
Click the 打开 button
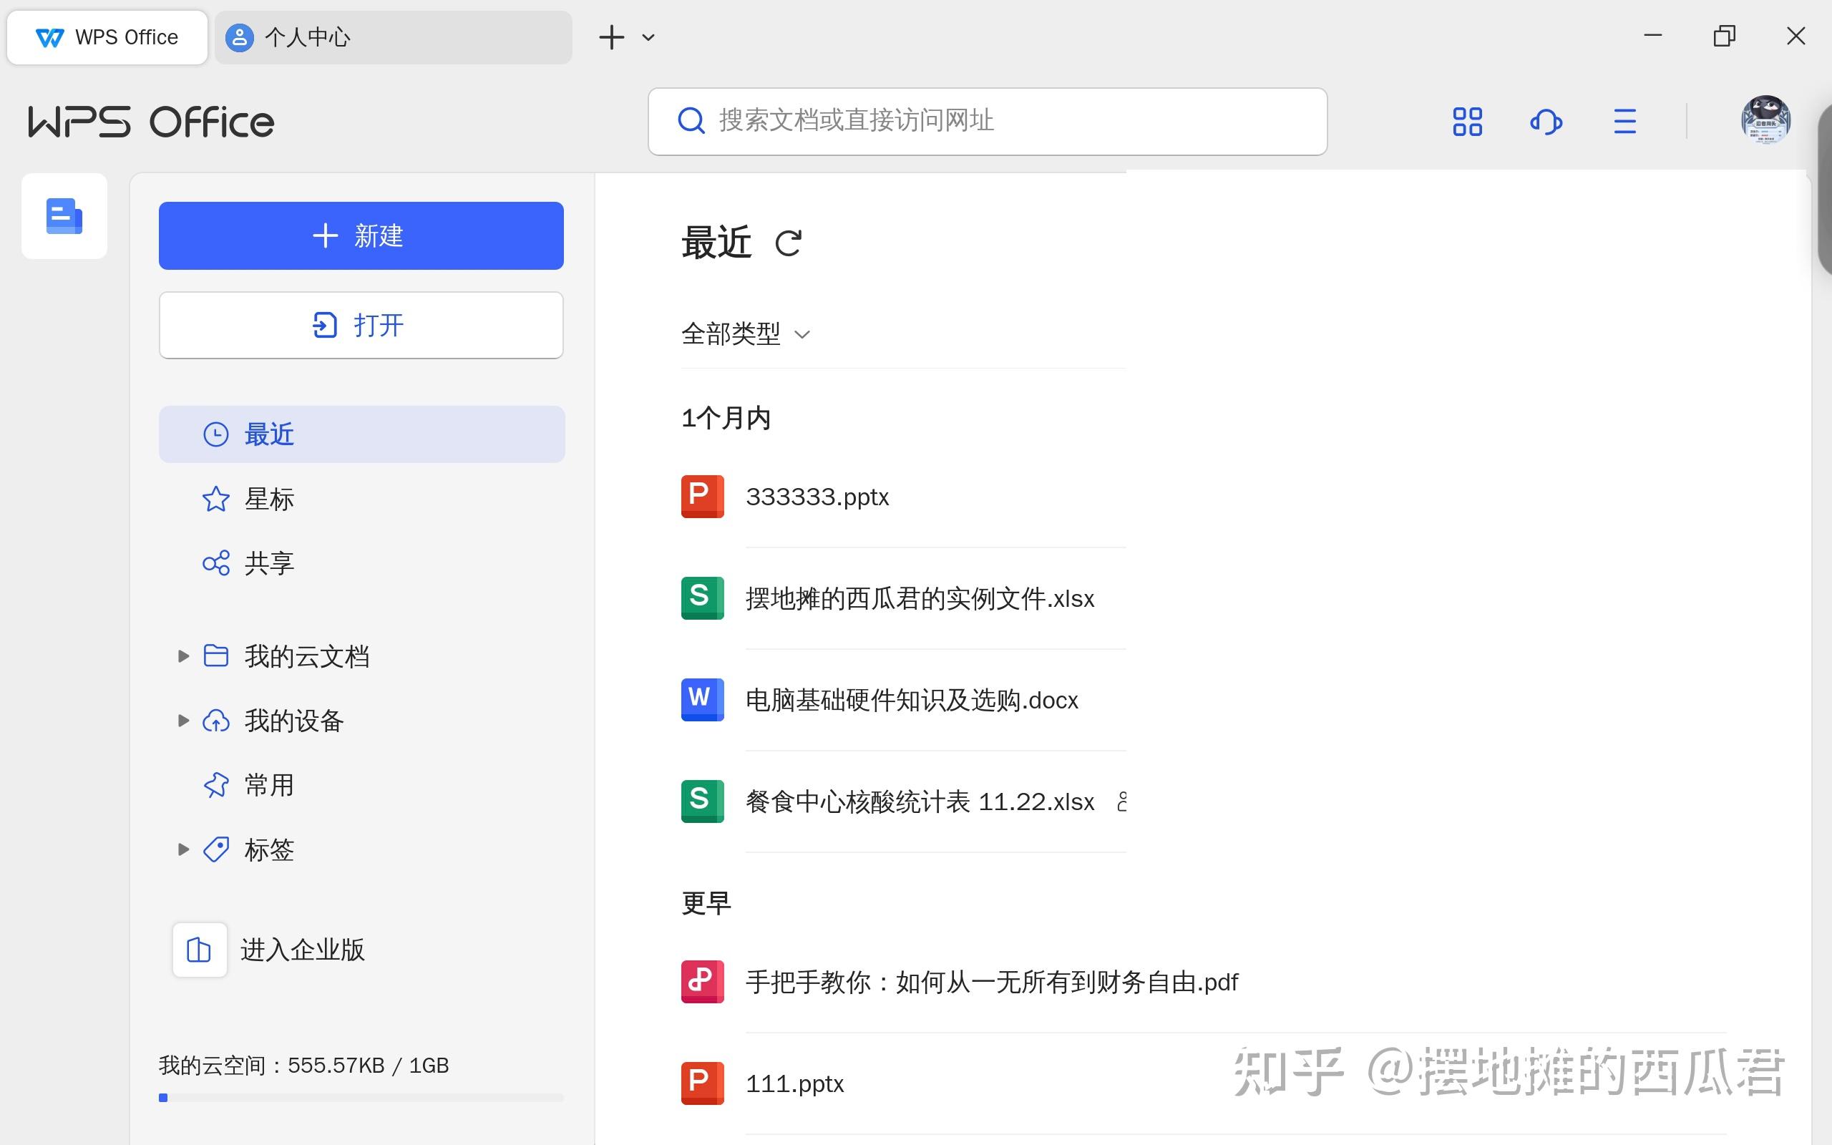[x=361, y=326]
